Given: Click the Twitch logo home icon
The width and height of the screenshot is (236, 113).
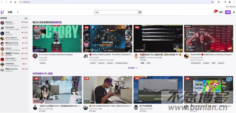Looking at the screenshot, I should (x=2, y=12).
